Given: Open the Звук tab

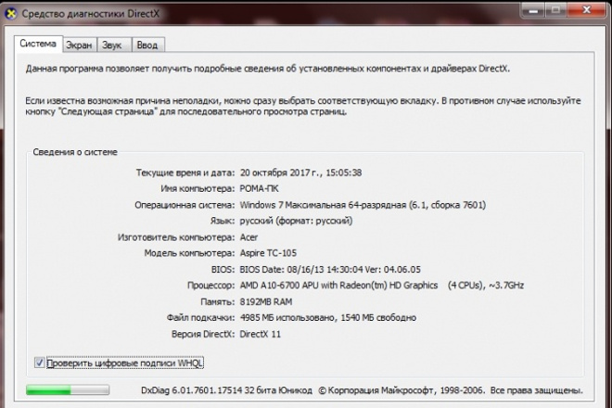Looking at the screenshot, I should coord(113,45).
